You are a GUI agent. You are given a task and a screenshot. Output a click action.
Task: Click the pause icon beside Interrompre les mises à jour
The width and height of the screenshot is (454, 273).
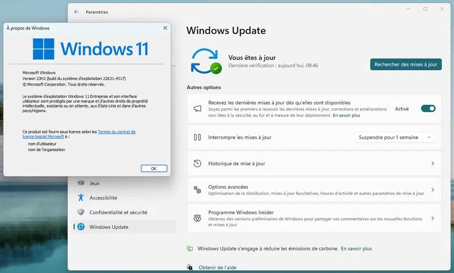(x=197, y=137)
